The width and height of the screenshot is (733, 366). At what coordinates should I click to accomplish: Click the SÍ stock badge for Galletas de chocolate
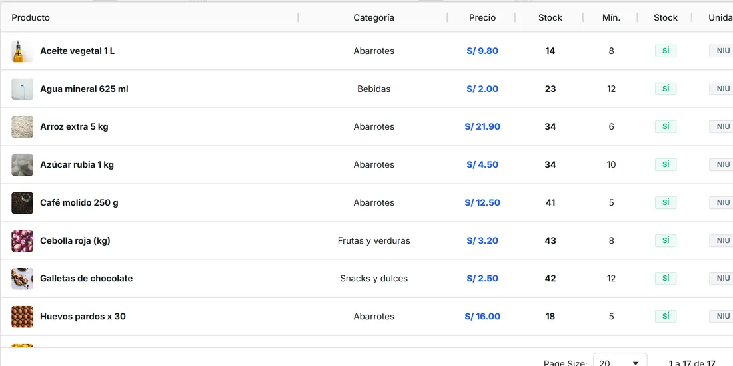[x=666, y=278]
